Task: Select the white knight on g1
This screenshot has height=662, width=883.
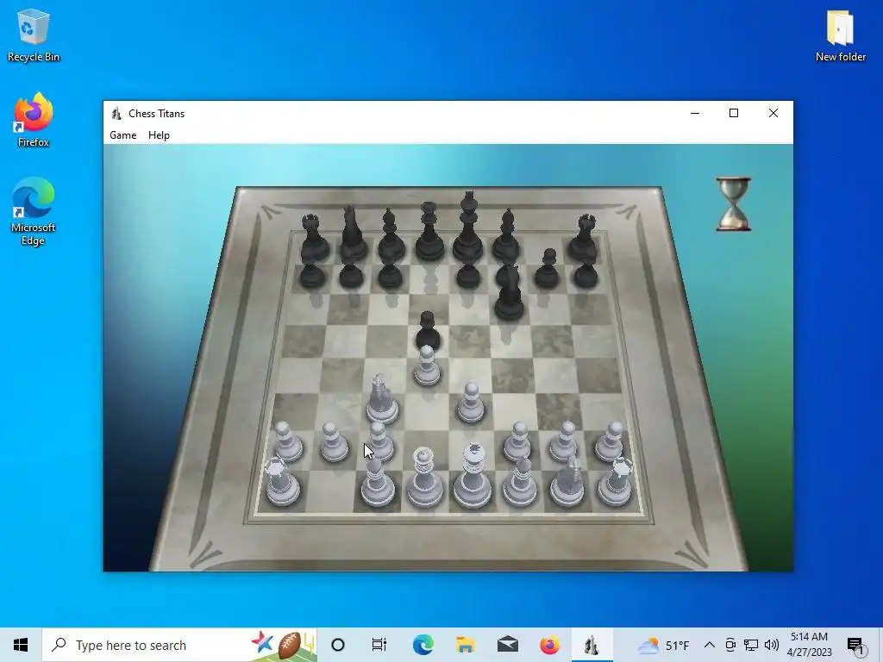Action: point(567,481)
